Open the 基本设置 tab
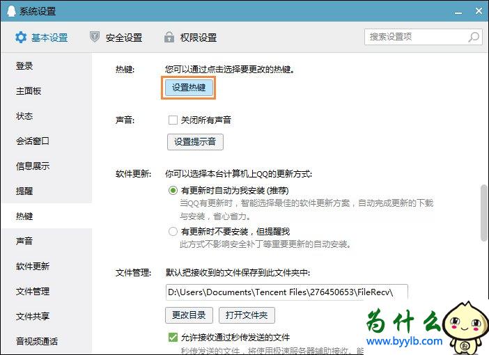The width and height of the screenshot is (489, 355). pyautogui.click(x=42, y=38)
